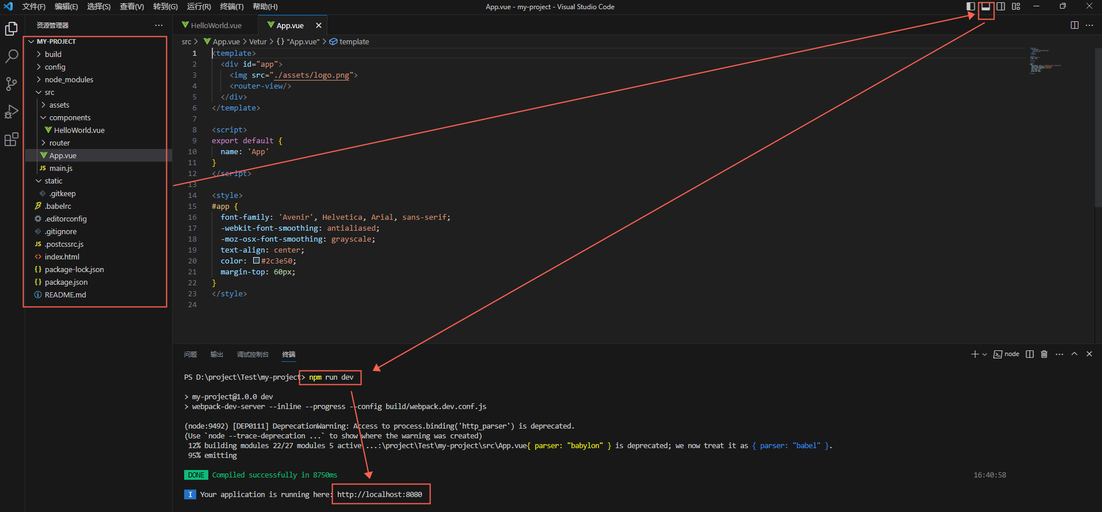Select the node terminal instance
Screen dimensions: 1102x512
[x=1006, y=354]
